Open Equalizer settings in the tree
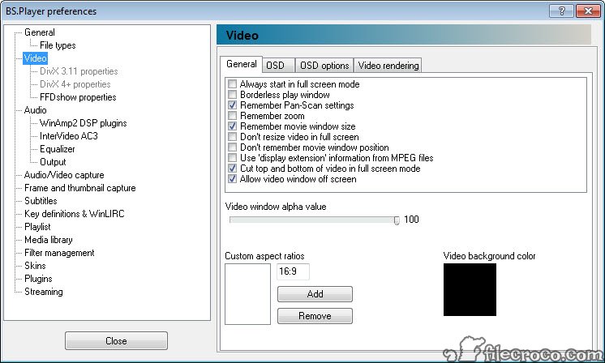This screenshot has height=363, width=605. pyautogui.click(x=57, y=149)
